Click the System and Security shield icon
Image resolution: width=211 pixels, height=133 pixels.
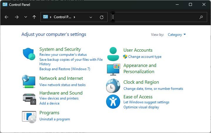29,54
